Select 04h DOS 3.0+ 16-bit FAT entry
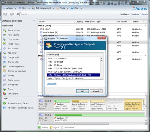This screenshot has height=132, width=150. [73, 69]
